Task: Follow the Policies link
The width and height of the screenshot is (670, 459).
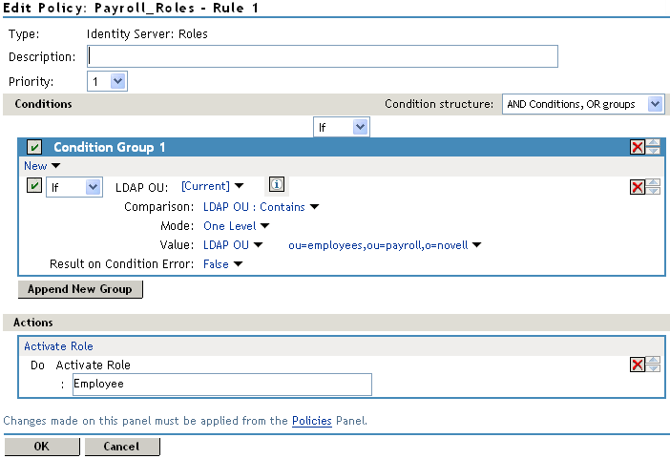Action: (x=312, y=421)
